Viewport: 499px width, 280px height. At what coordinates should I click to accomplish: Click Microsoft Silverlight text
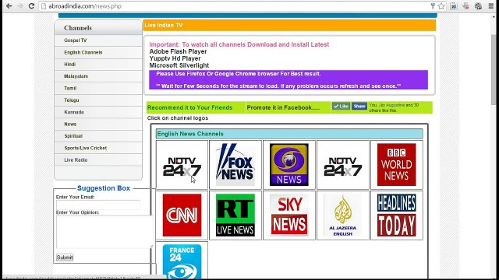pos(179,65)
